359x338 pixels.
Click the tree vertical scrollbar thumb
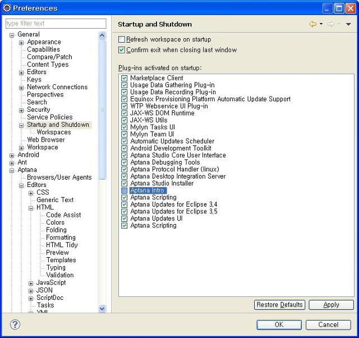pyautogui.click(x=102, y=109)
